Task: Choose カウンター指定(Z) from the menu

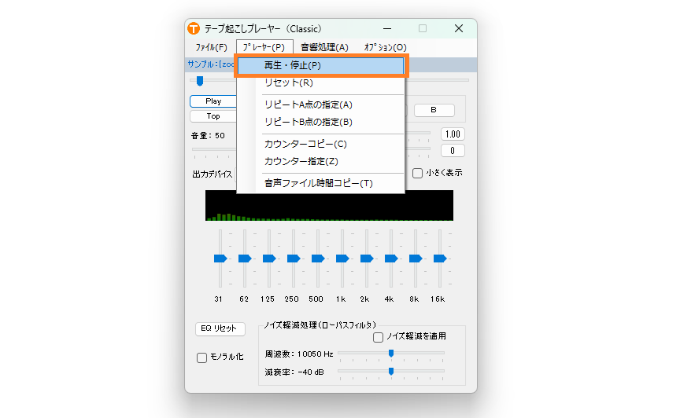Action: [301, 161]
